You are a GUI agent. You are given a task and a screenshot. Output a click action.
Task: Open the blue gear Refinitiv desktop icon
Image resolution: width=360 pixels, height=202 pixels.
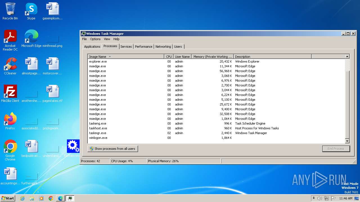pyautogui.click(x=73, y=148)
